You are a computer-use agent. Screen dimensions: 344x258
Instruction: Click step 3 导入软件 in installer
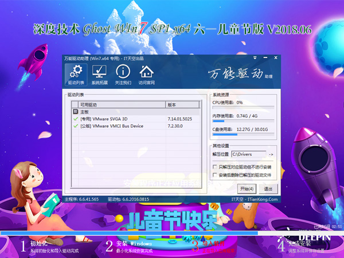(213, 247)
